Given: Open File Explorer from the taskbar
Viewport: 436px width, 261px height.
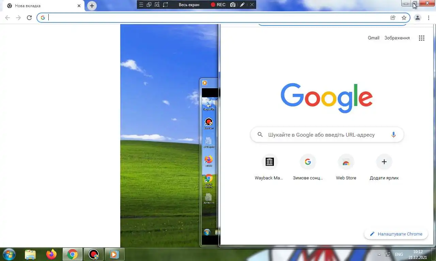Looking at the screenshot, I should click(x=30, y=254).
